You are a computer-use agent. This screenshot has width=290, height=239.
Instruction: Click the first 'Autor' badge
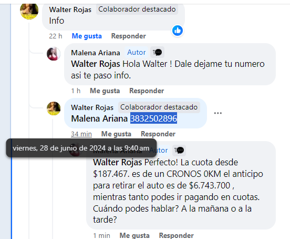tap(137, 53)
